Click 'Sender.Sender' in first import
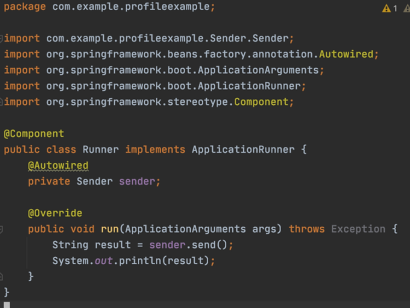Image resolution: width=410 pixels, height=308 pixels. 249,38
